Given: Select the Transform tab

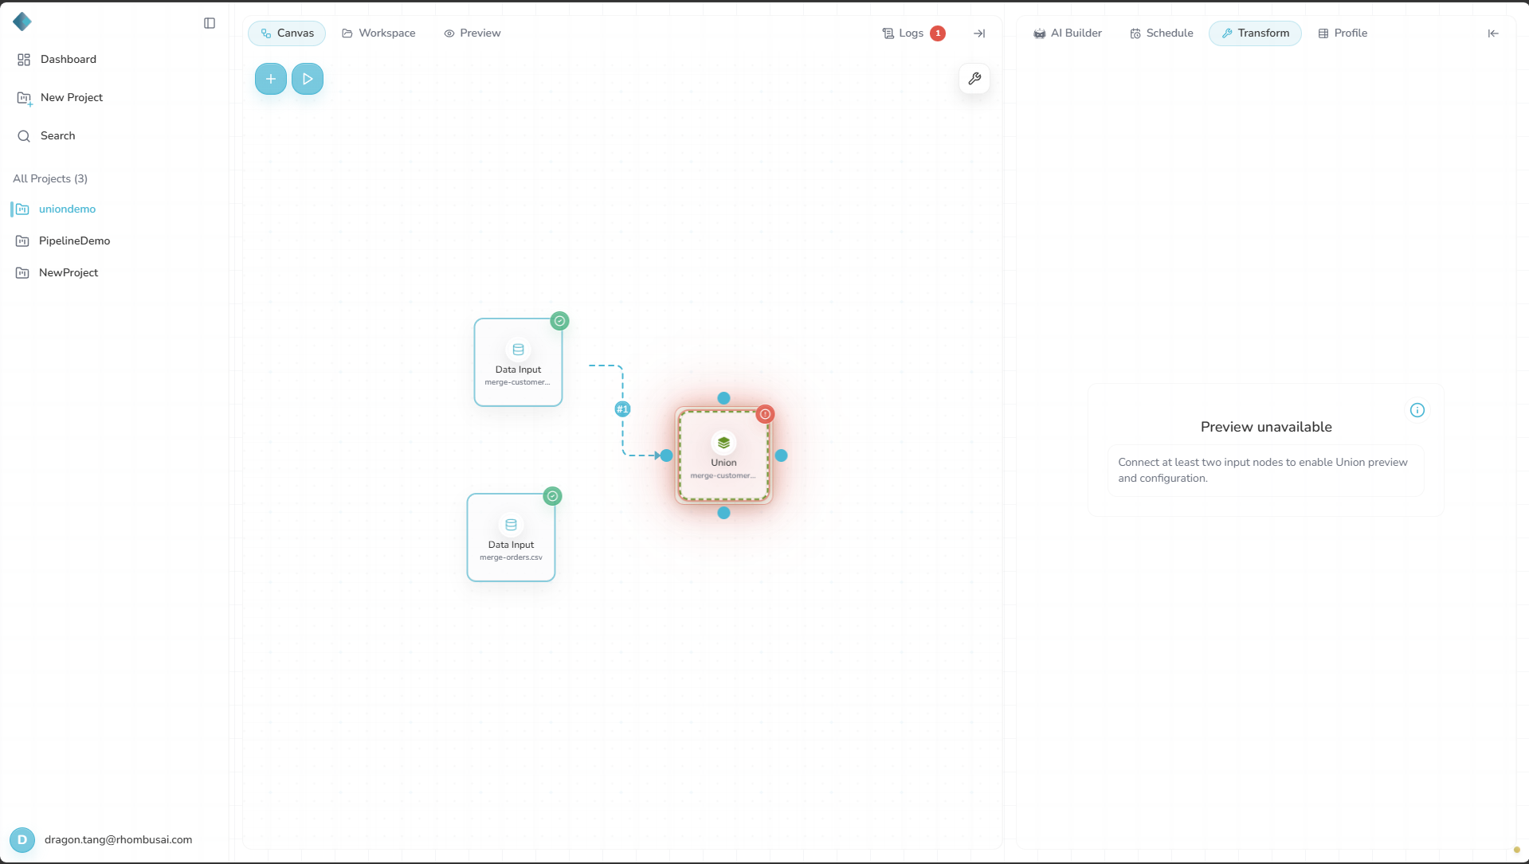Looking at the screenshot, I should pyautogui.click(x=1255, y=33).
